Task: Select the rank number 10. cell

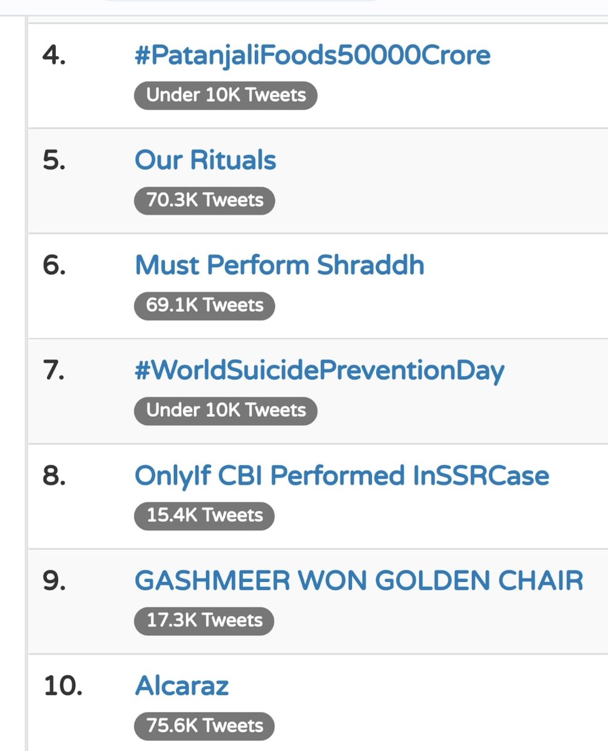Action: point(63,687)
